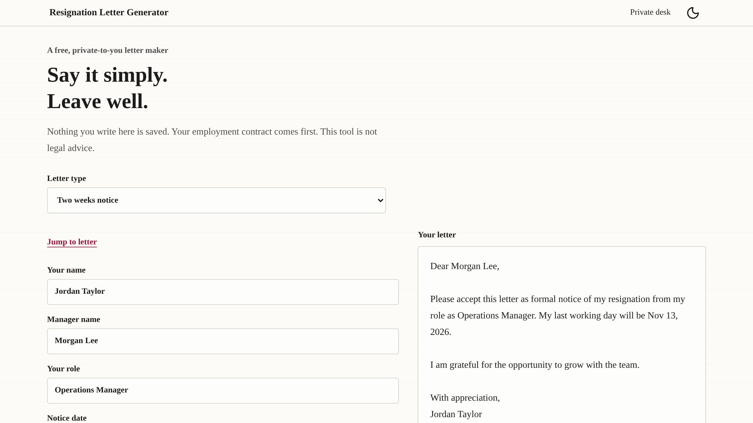Click the Notice date label
Viewport: 753px width, 423px height.
67,418
